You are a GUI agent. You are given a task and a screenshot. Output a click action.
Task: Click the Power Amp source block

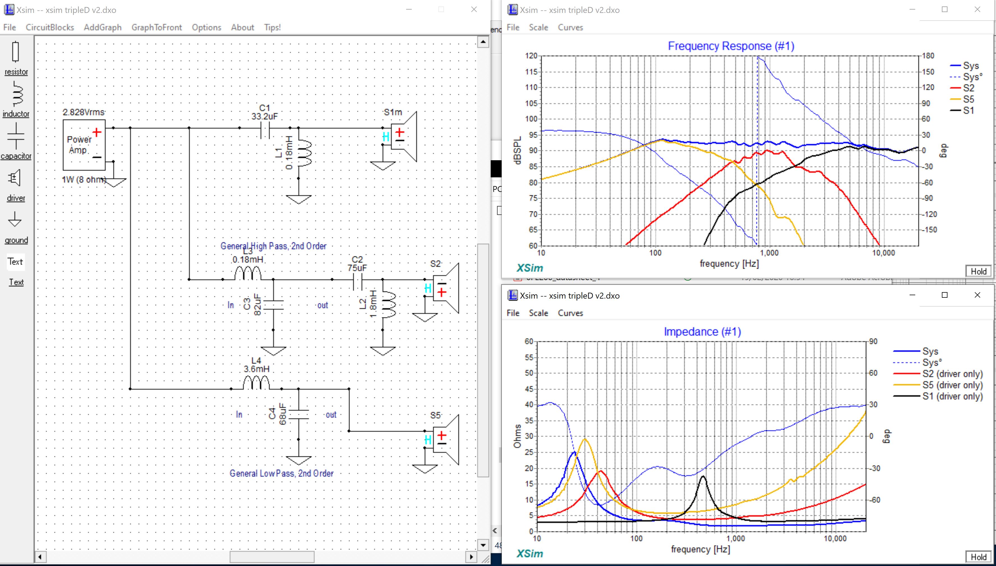(x=84, y=145)
